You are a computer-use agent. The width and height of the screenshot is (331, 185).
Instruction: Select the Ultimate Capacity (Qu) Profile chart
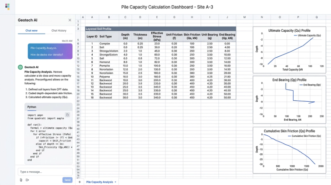coord(289,50)
